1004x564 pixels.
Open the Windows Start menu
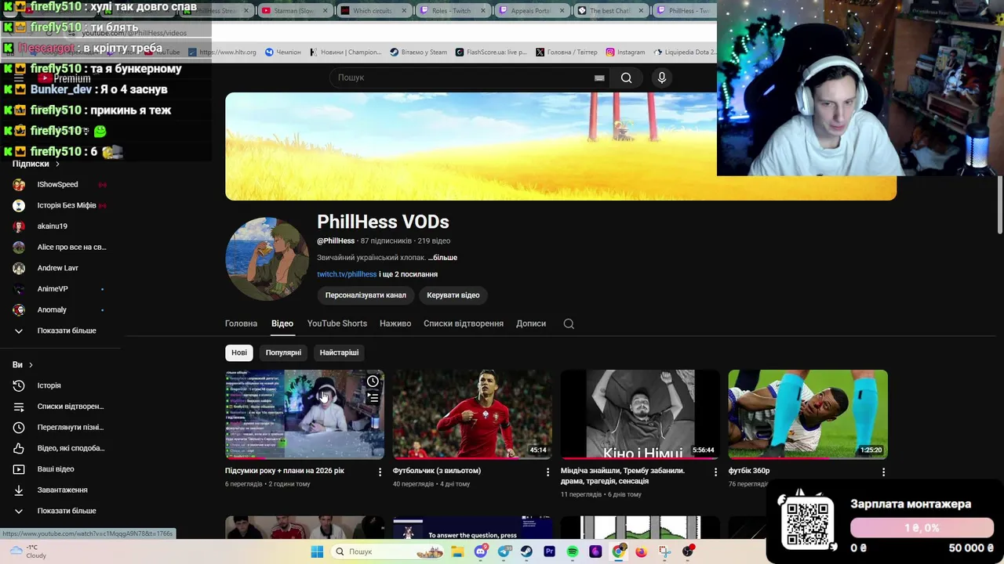click(317, 551)
